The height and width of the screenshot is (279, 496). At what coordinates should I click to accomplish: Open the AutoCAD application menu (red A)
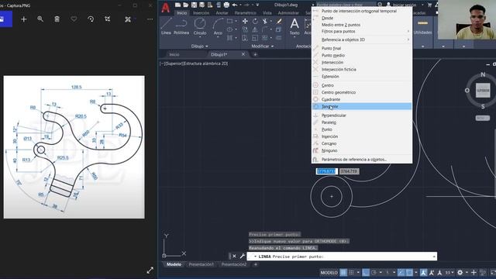click(165, 8)
